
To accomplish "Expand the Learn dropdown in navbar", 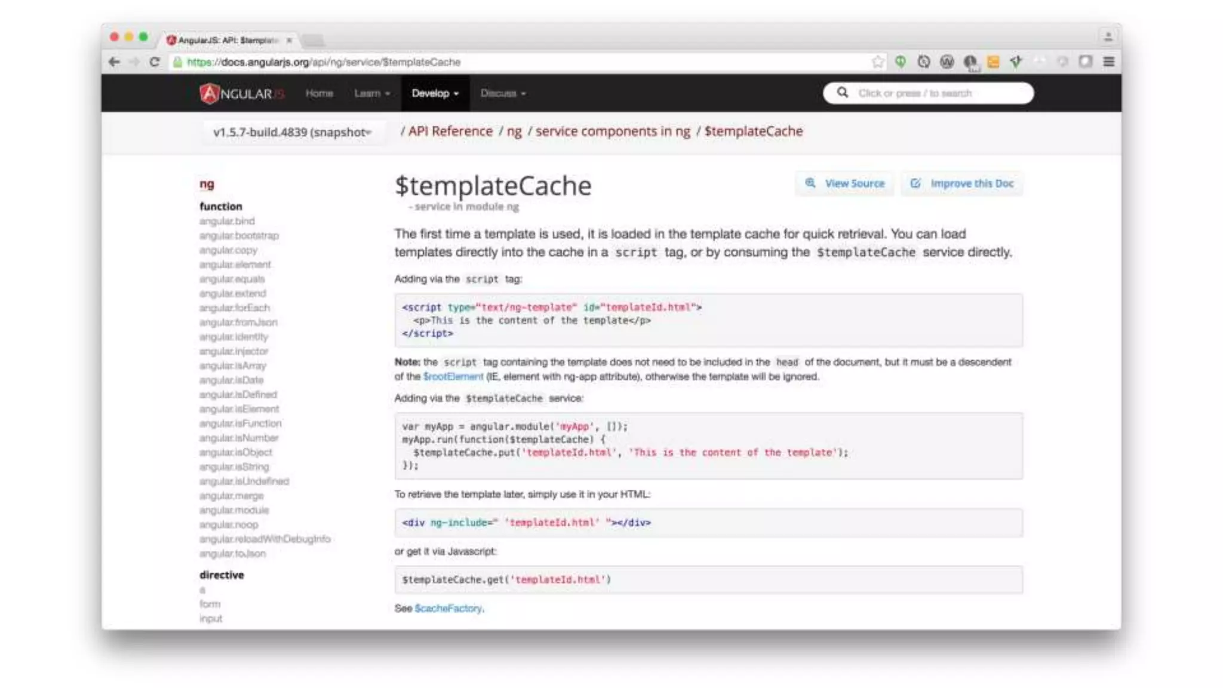I will coord(371,93).
